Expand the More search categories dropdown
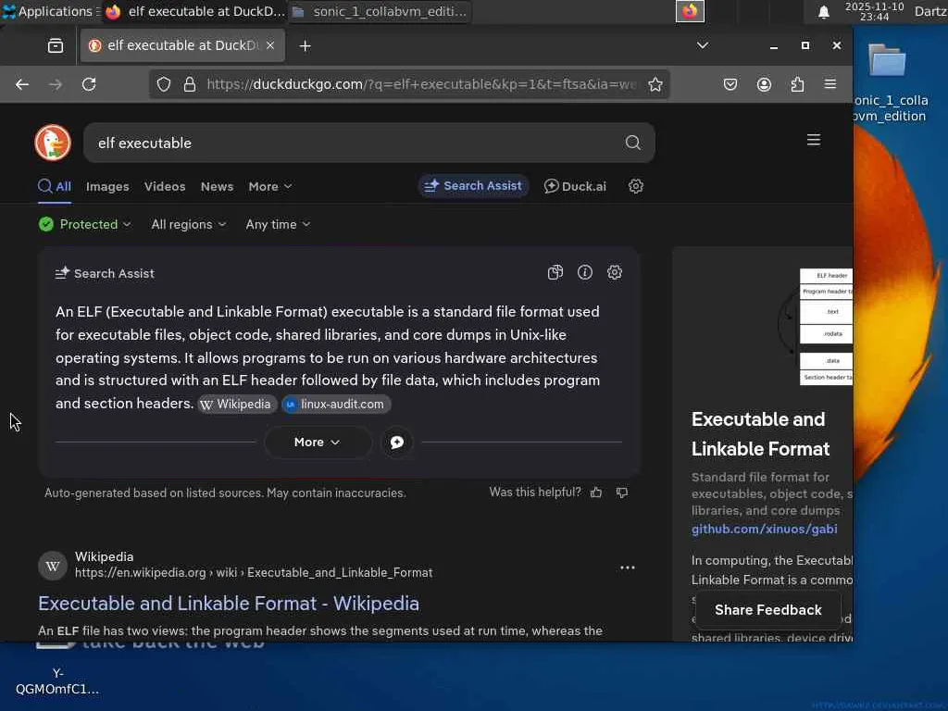Image resolution: width=948 pixels, height=711 pixels. pyautogui.click(x=269, y=187)
